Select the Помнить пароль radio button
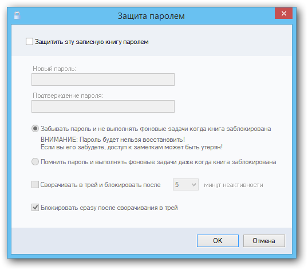308x270 pixels. [35, 162]
